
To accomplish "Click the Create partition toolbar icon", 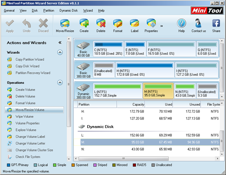I will click(84, 23).
